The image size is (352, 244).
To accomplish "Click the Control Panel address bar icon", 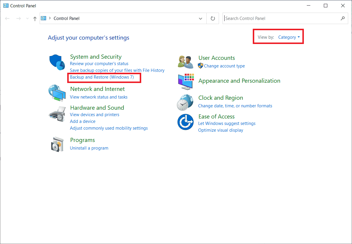I will pos(43,18).
